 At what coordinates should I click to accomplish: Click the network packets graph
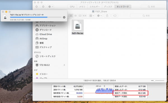99,91
